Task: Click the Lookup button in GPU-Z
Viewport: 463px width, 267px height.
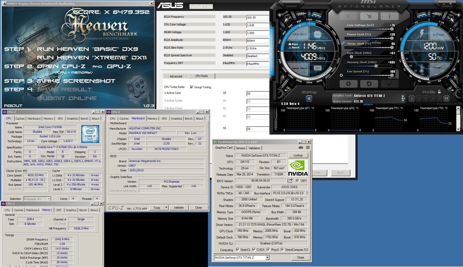Action: [x=298, y=155]
